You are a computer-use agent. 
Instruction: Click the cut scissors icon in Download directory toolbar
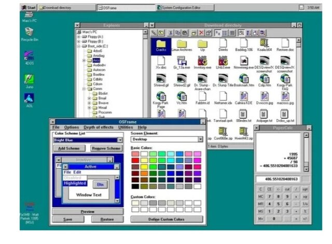(x=170, y=33)
